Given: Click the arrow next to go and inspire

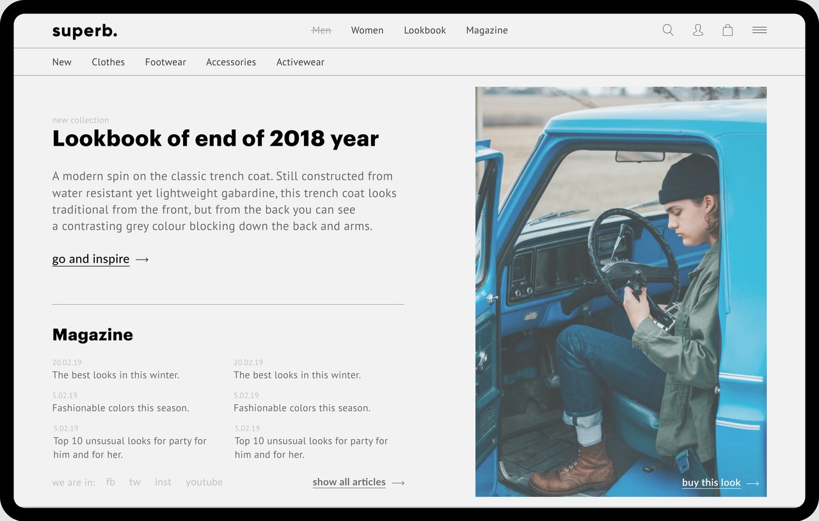Looking at the screenshot, I should [142, 260].
